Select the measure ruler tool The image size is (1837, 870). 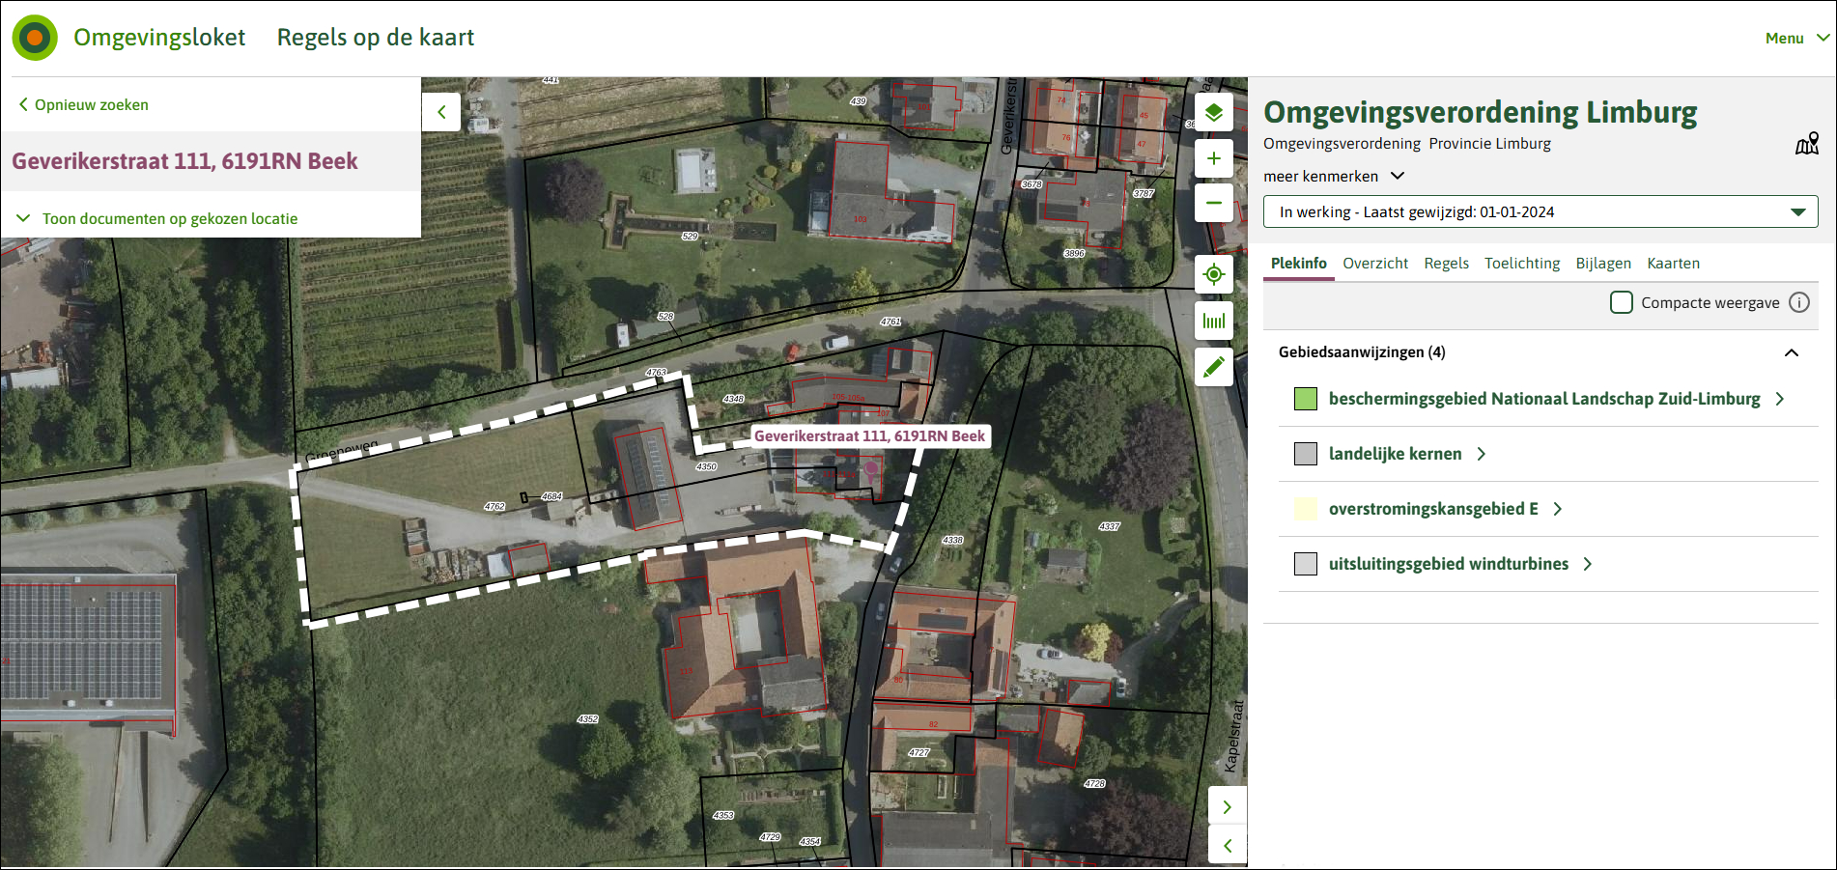pos(1214,321)
